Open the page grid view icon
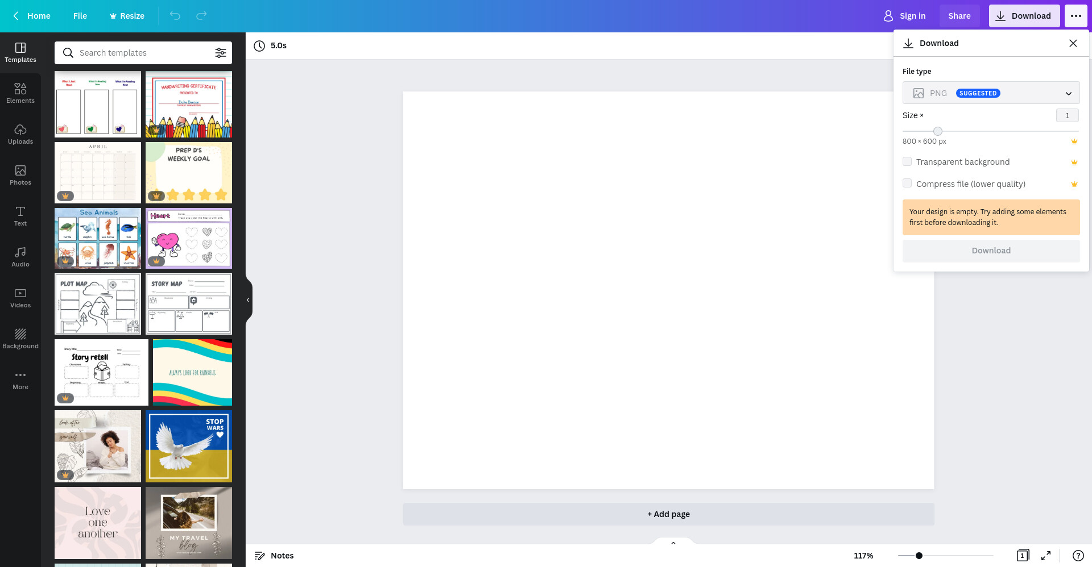Screen dimensions: 1092x567 [x=1023, y=556]
